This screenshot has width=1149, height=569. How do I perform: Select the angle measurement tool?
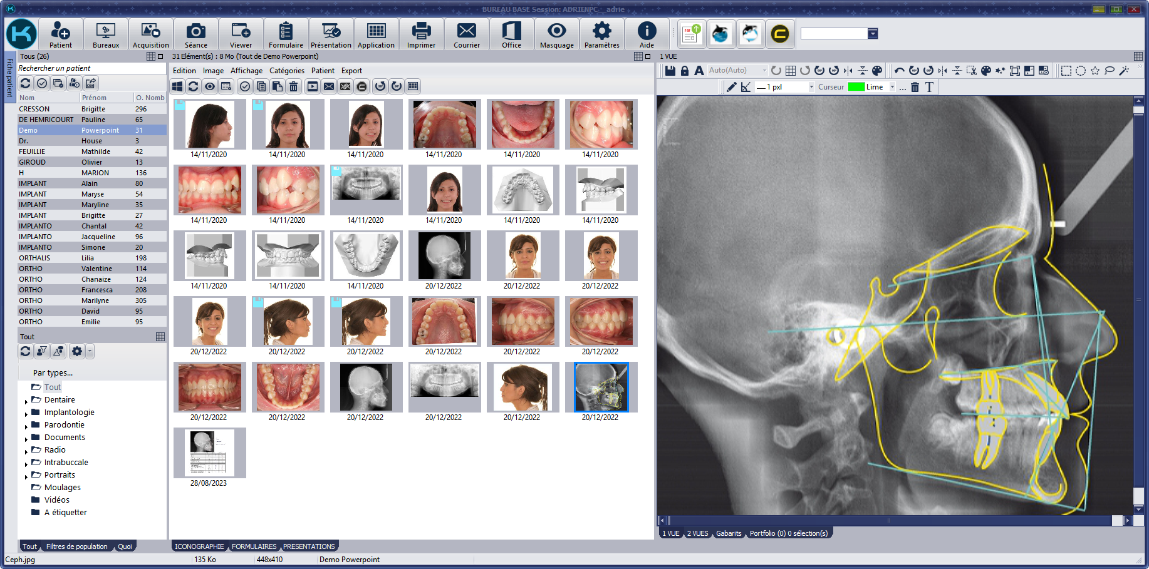pos(746,87)
